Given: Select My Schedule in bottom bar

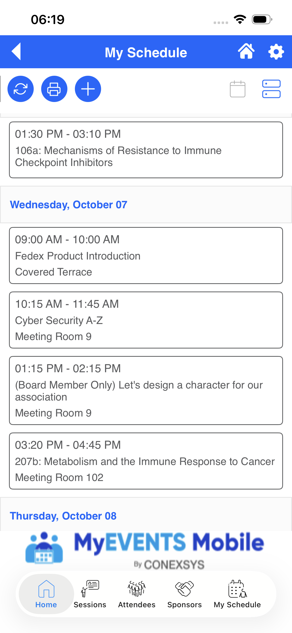Looking at the screenshot, I should (x=237, y=594).
